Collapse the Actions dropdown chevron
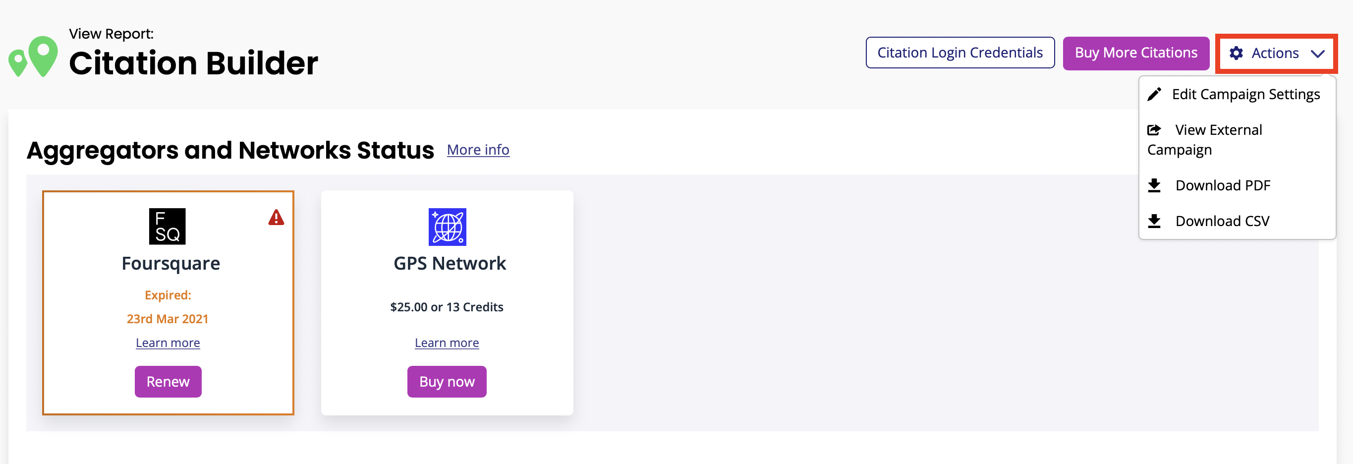 (1317, 54)
